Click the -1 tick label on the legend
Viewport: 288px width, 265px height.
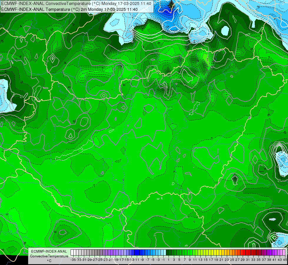click(163, 260)
